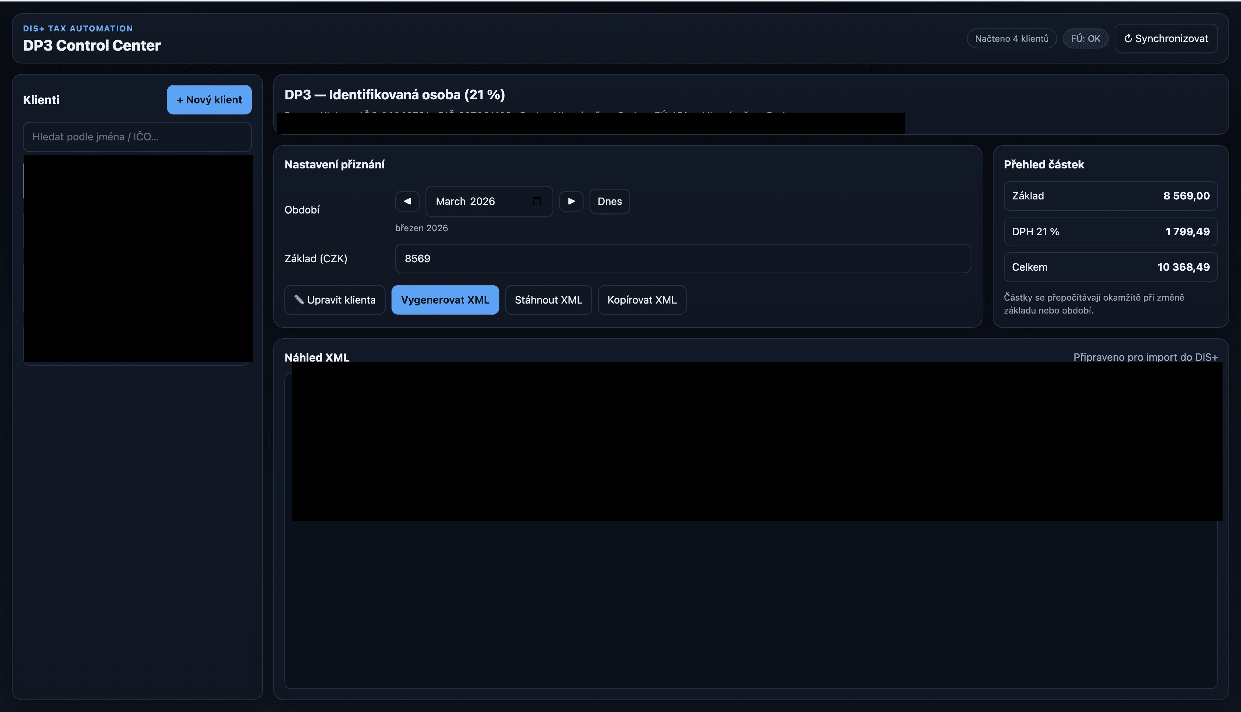Click the Kopírovat XML button
This screenshot has height=712, width=1241.
(642, 300)
